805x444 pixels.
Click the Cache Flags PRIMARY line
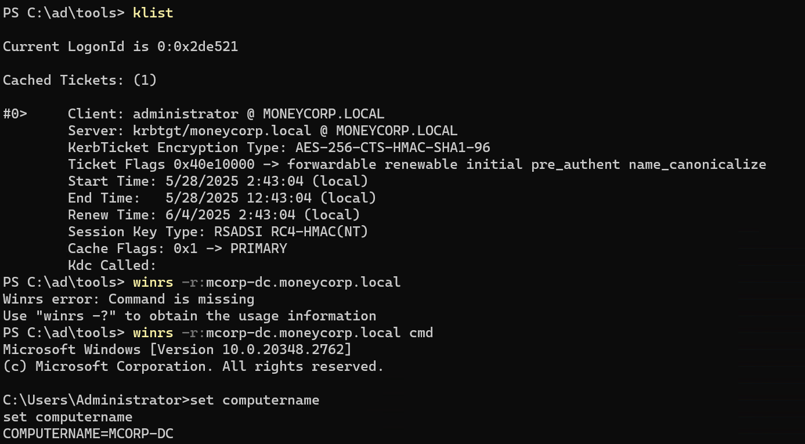point(177,248)
